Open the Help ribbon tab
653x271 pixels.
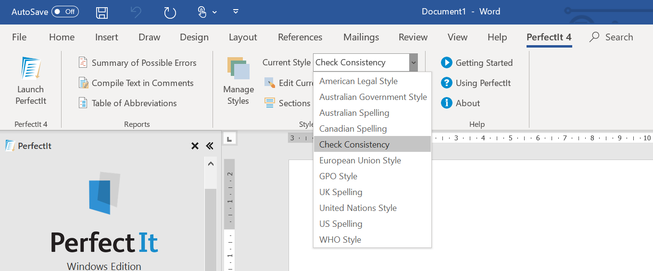(497, 37)
